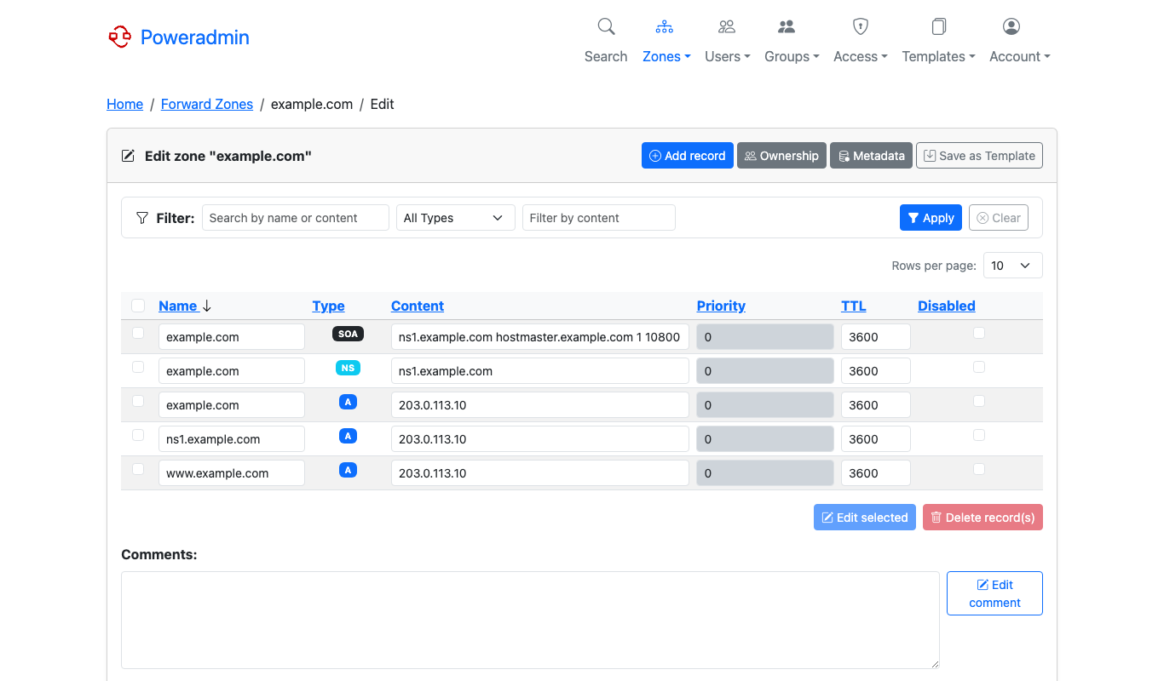Check the ns1.example.com row checkbox
This screenshot has height=681, width=1164.
(x=138, y=435)
